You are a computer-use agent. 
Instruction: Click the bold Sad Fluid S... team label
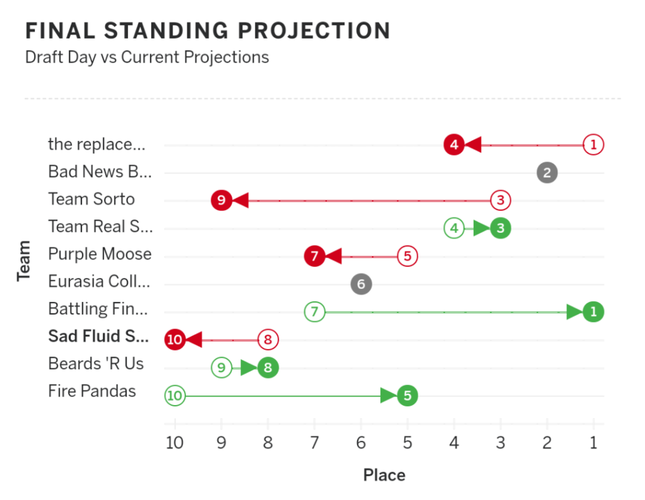click(98, 336)
